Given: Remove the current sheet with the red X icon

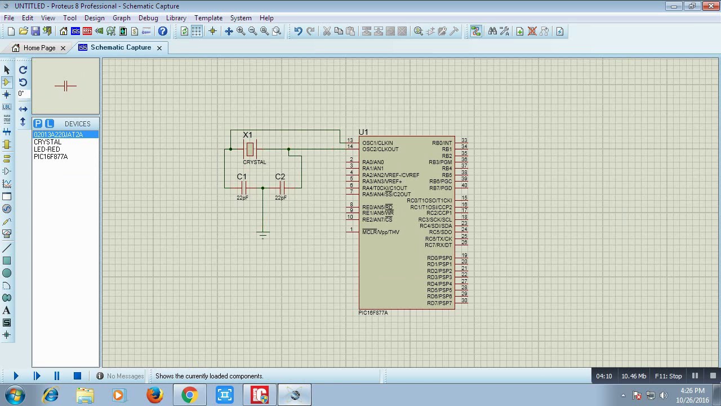Looking at the screenshot, I should [532, 31].
